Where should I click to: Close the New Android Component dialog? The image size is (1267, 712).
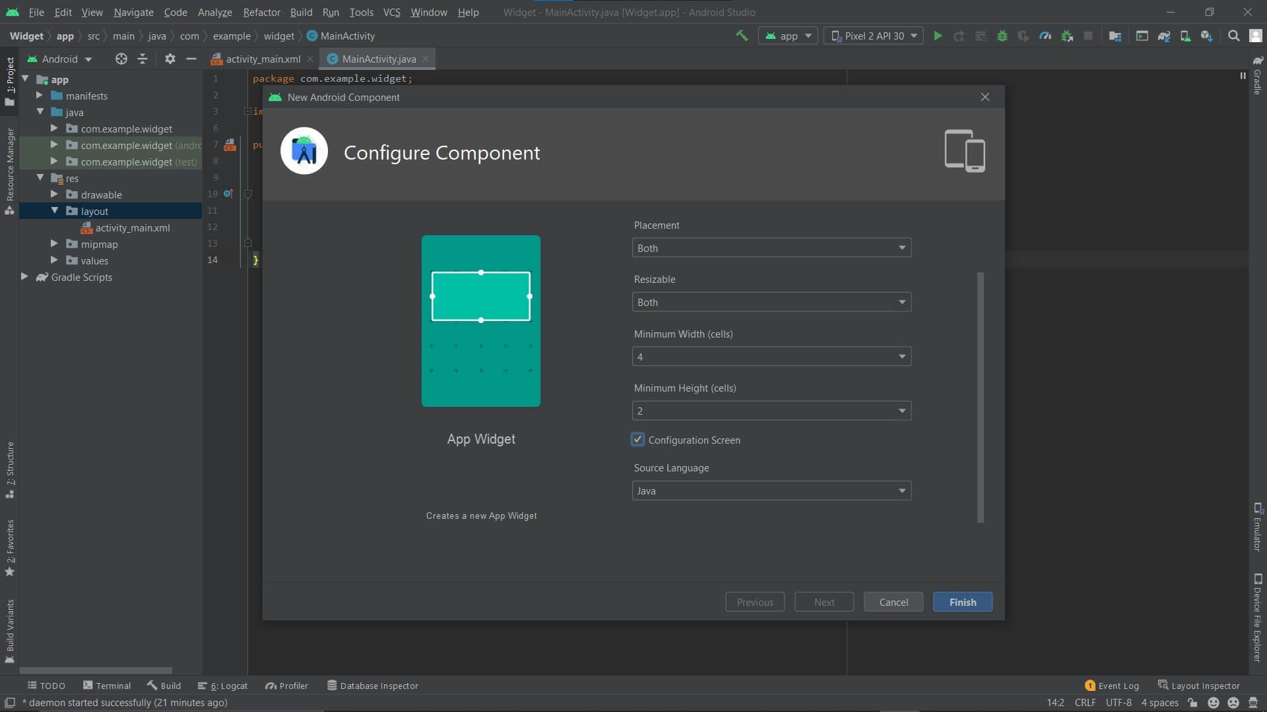point(985,97)
